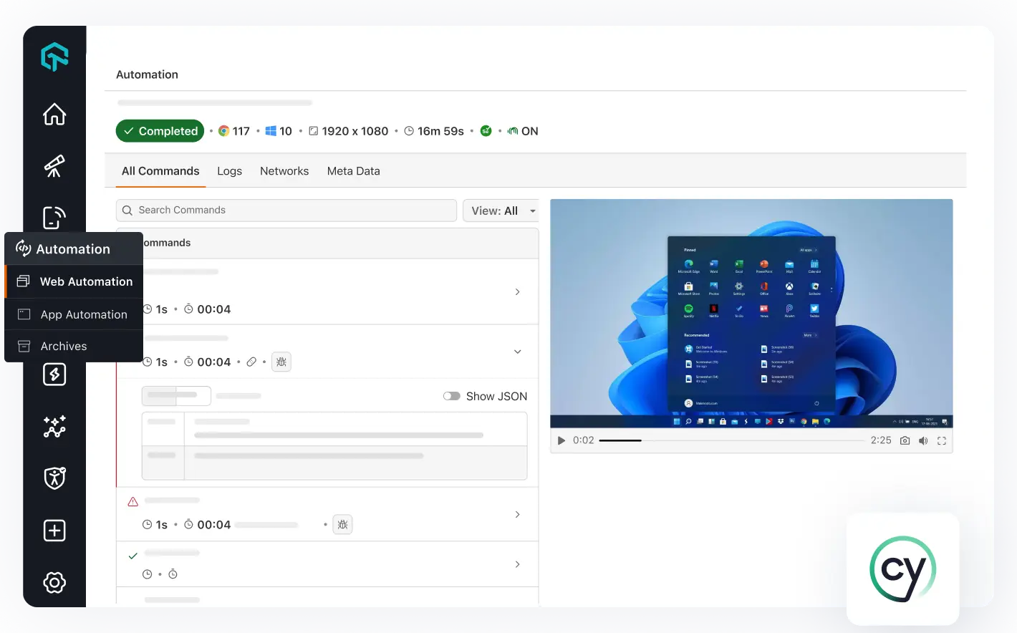The width and height of the screenshot is (1017, 633).
Task: Click the bug icon on the second command
Action: 281,362
